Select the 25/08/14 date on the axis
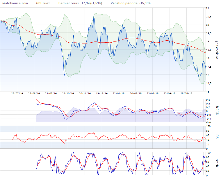Screen dimensions: 221x177 34,94
